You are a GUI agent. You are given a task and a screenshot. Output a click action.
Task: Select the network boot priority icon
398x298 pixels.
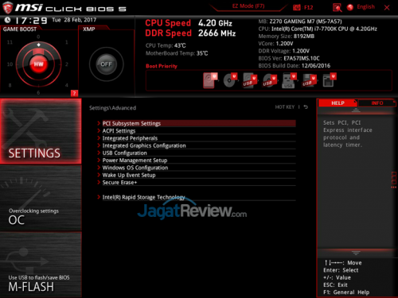[x=330, y=80]
